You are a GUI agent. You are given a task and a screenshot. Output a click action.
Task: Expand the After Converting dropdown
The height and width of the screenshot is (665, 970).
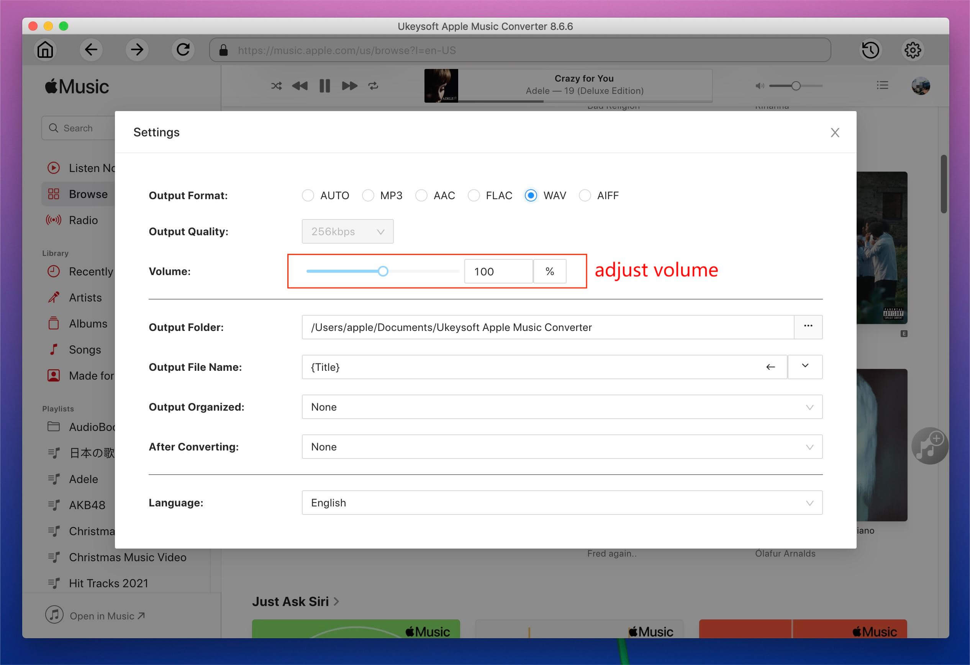pyautogui.click(x=562, y=446)
